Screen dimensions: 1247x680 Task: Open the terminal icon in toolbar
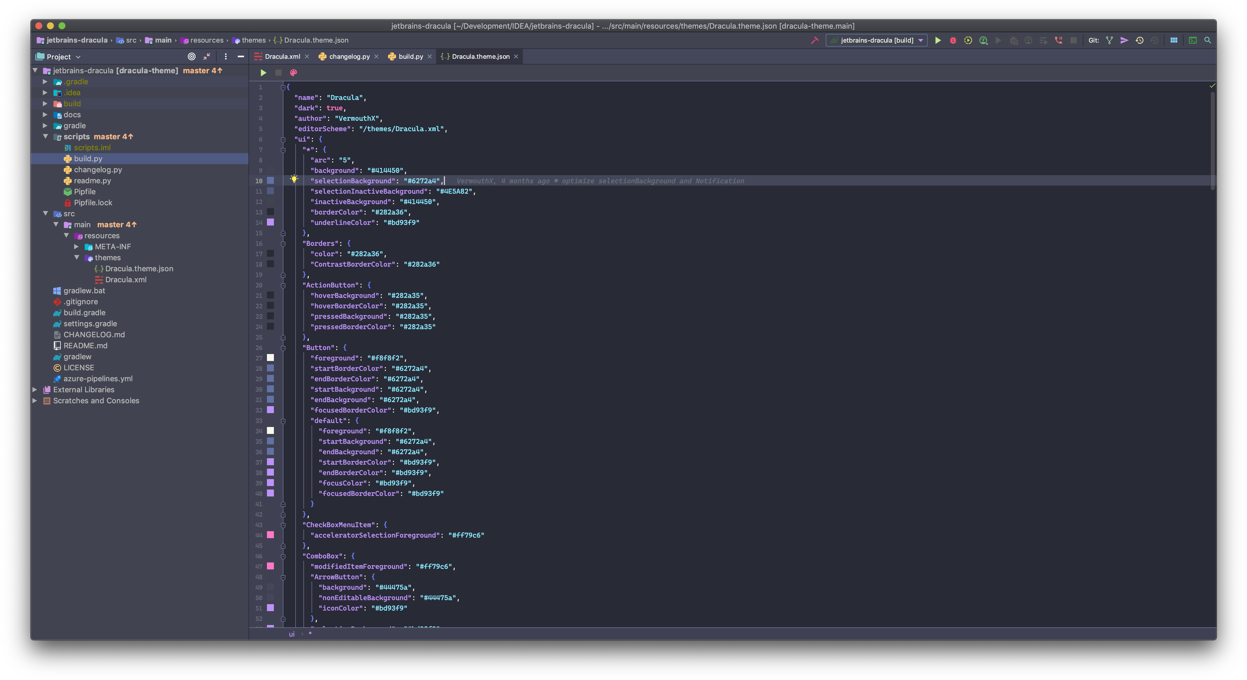pyautogui.click(x=1193, y=40)
